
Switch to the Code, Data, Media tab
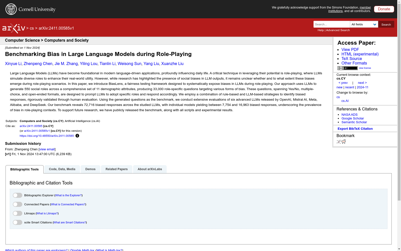(62, 169)
